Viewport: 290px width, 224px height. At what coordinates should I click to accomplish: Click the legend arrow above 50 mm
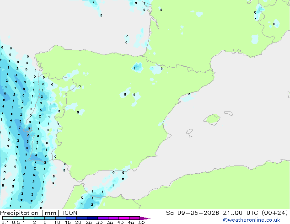pyautogui.click(x=145, y=218)
